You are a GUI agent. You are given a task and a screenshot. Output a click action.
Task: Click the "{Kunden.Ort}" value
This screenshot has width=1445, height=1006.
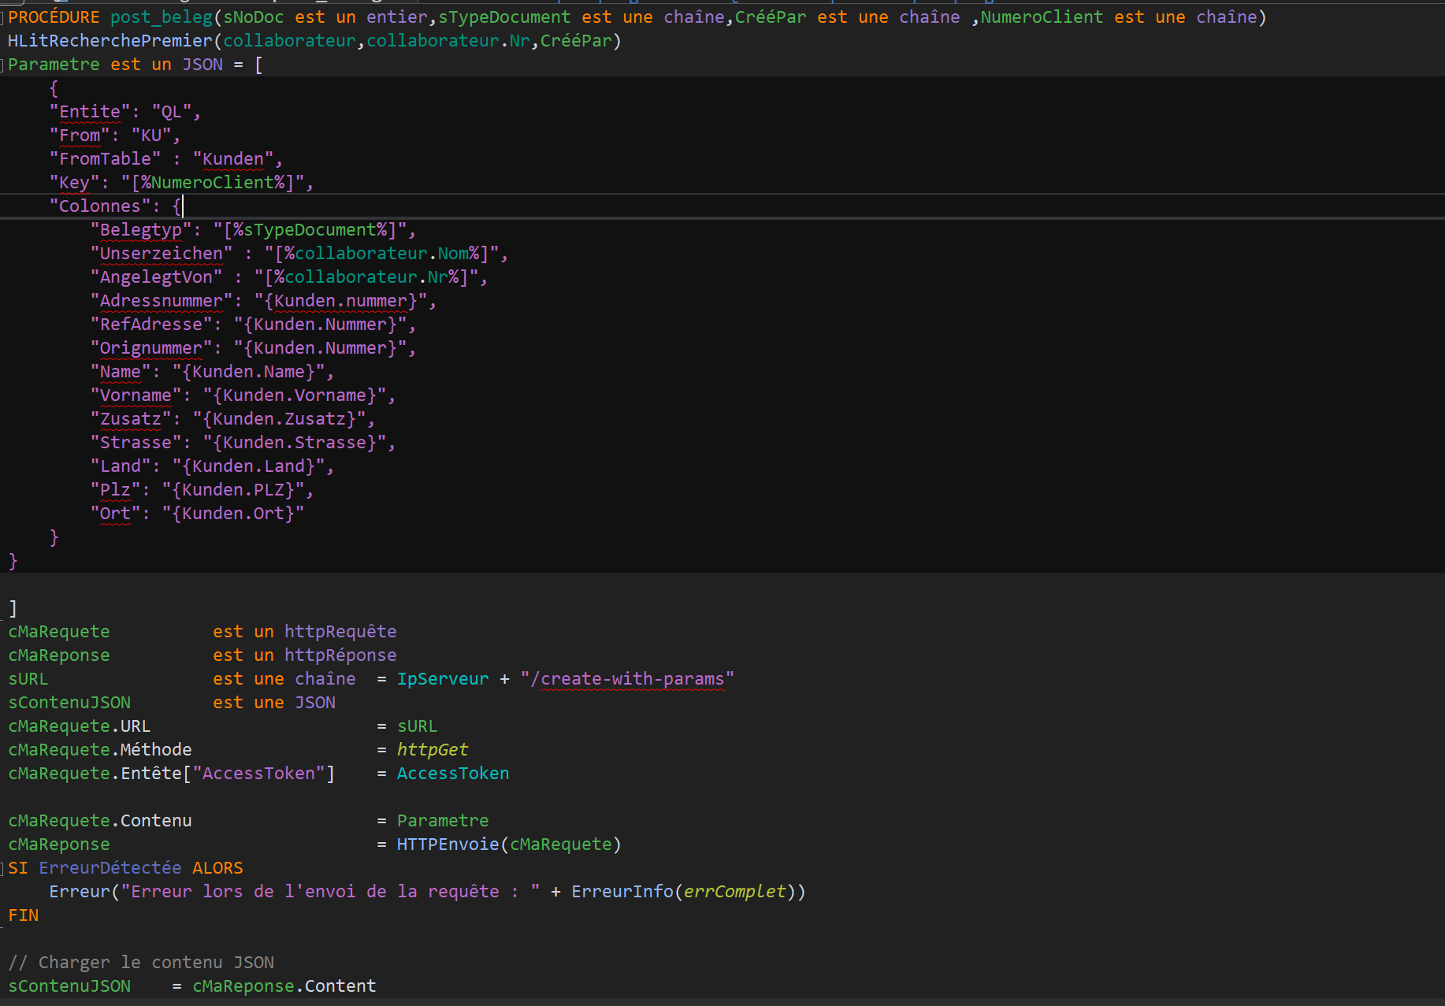[x=233, y=514]
